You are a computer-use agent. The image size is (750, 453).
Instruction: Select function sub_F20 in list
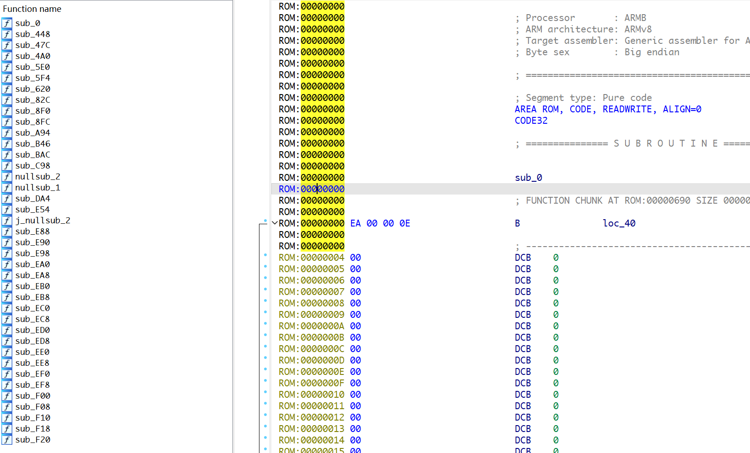(x=32, y=440)
